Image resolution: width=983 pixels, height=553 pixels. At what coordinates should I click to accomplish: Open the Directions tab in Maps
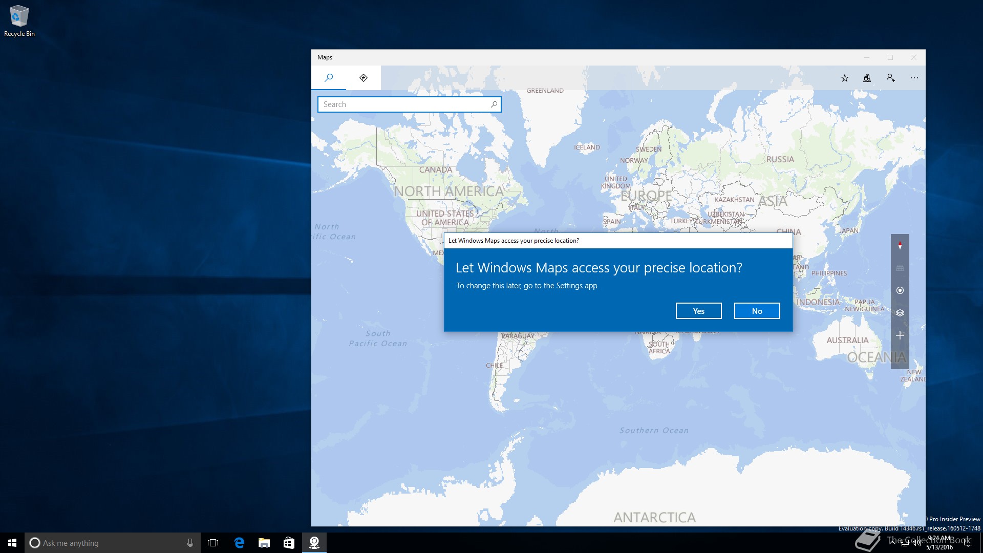364,78
